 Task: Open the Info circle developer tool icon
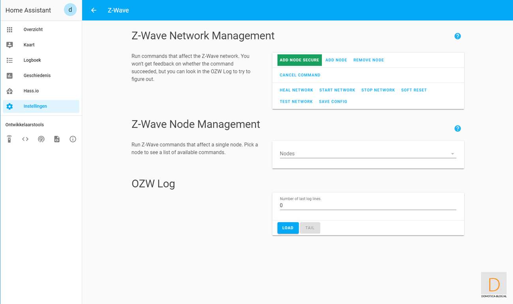point(73,139)
